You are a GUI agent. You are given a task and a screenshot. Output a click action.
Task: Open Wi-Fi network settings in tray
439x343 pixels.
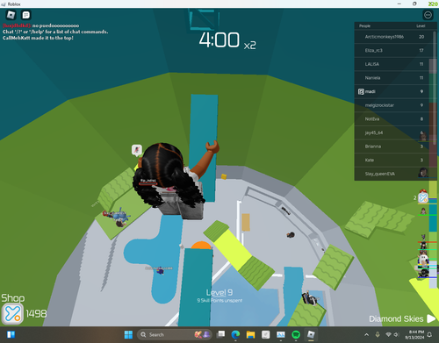[388, 334]
